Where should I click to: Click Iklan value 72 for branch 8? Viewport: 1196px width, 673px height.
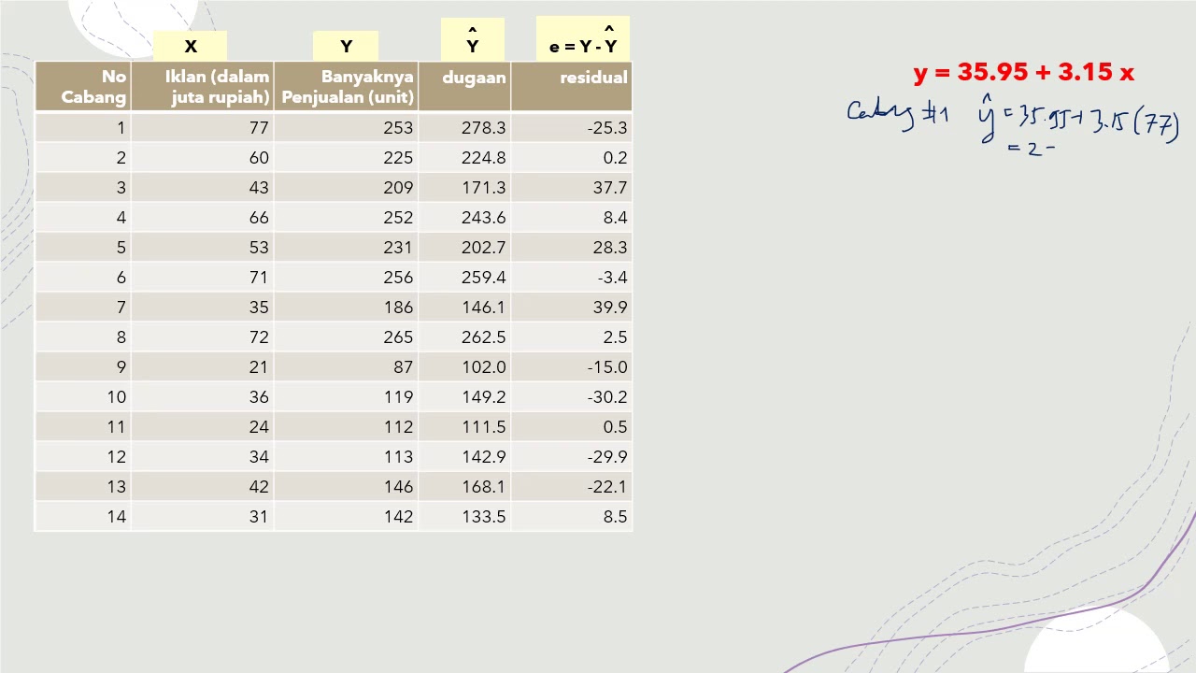click(259, 337)
